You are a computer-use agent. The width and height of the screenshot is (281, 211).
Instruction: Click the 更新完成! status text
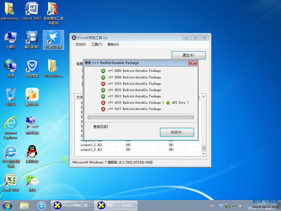tap(101, 127)
